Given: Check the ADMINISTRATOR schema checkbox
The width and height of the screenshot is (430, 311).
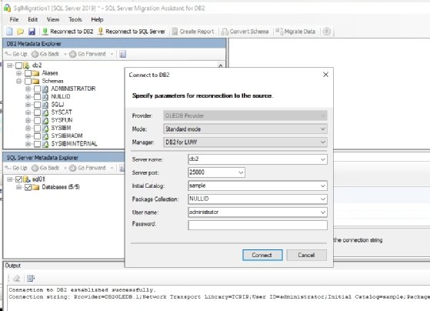Looking at the screenshot, I should 37,89.
